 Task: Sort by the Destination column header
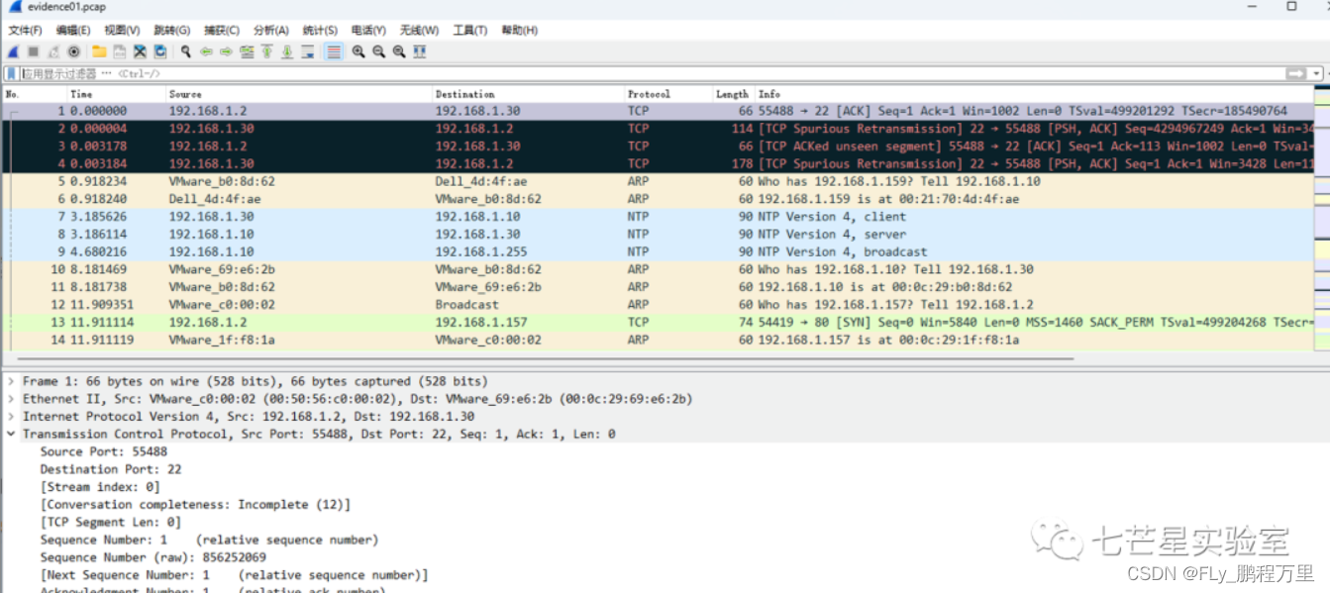529,94
